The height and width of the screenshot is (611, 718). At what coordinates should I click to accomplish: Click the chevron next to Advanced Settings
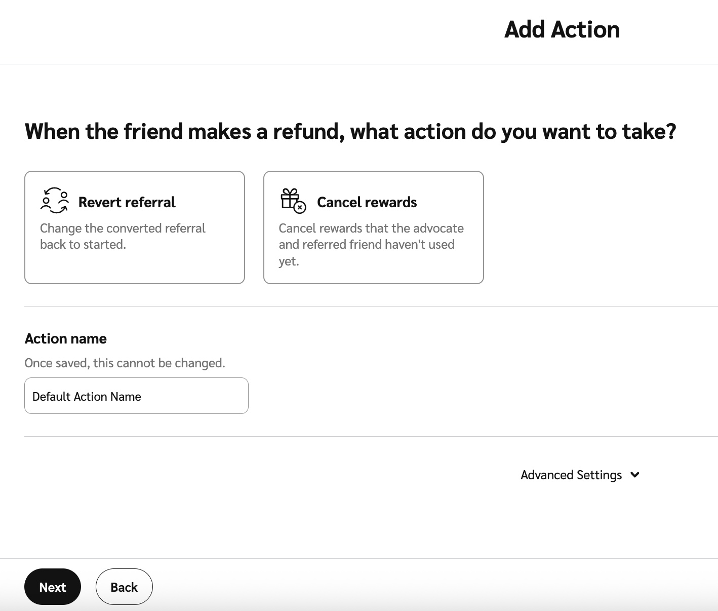pyautogui.click(x=635, y=475)
